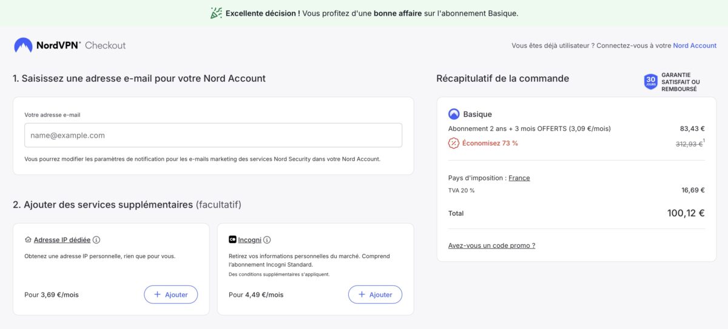The width and height of the screenshot is (728, 329).
Task: Click the Basique plan NordVPN icon
Action: point(454,114)
